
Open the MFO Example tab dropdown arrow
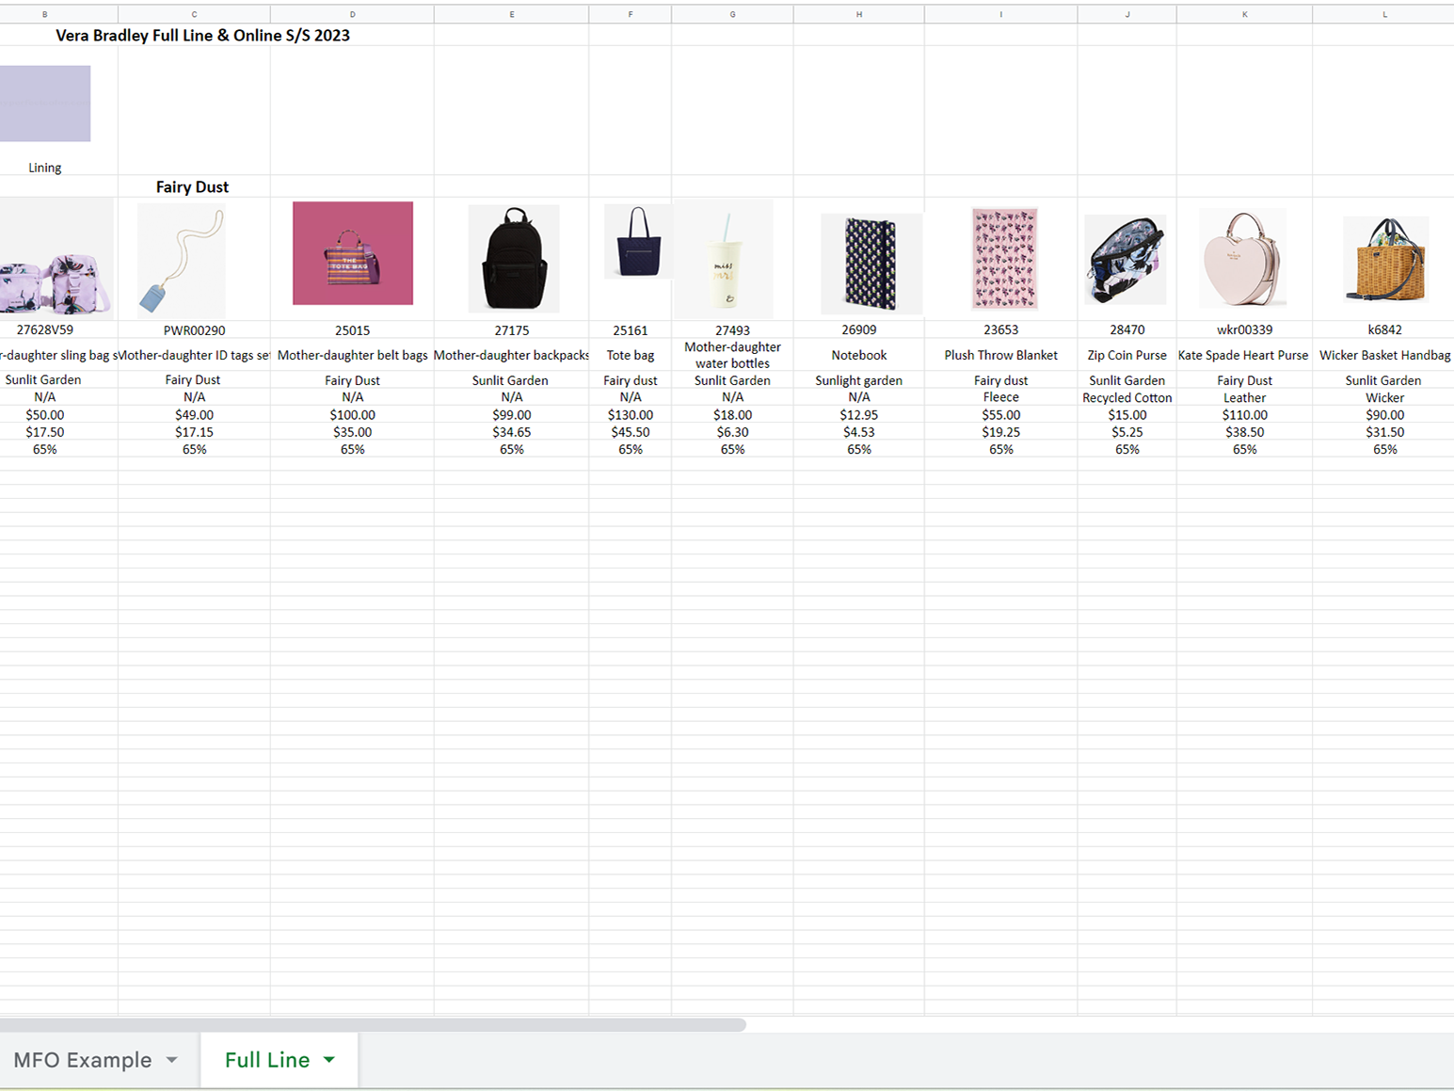172,1060
